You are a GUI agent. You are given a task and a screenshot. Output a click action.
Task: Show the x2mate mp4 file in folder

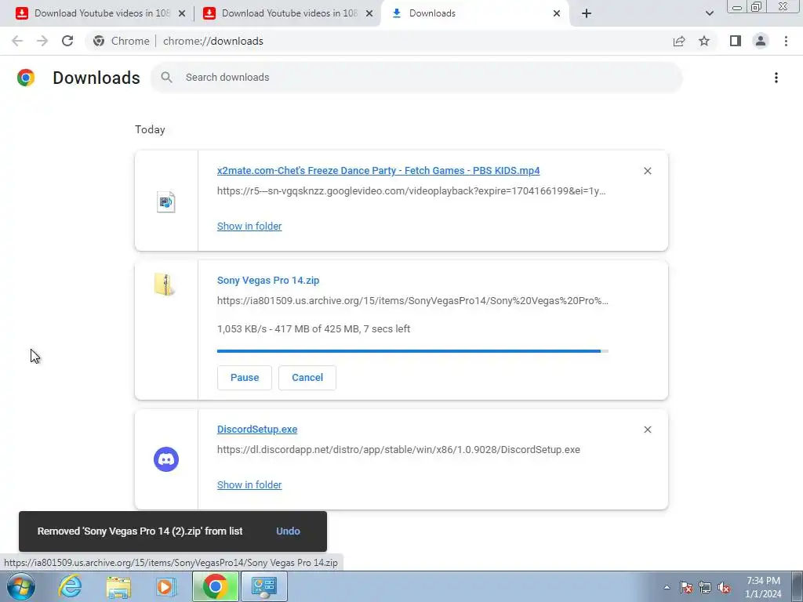click(249, 227)
